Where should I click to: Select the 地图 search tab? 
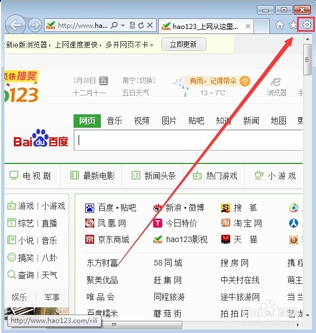coord(278,121)
